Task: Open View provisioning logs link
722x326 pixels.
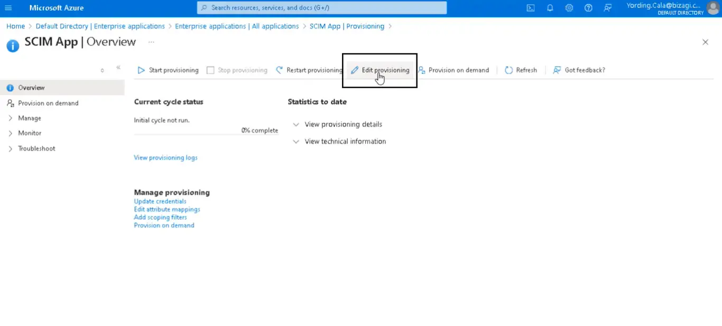Action: pyautogui.click(x=165, y=157)
